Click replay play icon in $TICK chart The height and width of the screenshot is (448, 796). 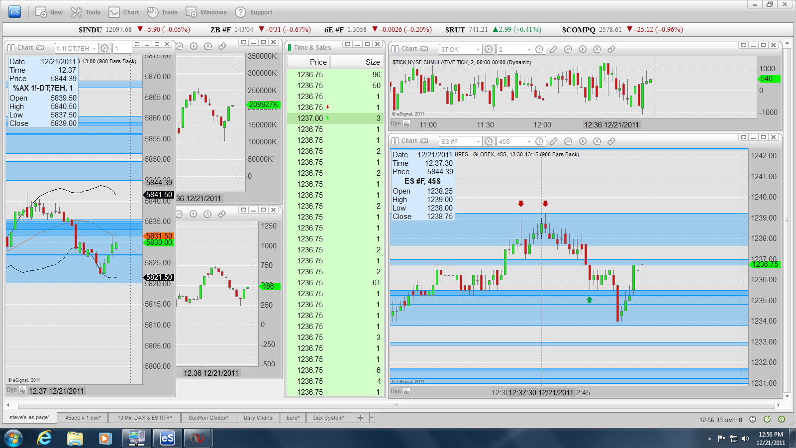tap(583, 49)
